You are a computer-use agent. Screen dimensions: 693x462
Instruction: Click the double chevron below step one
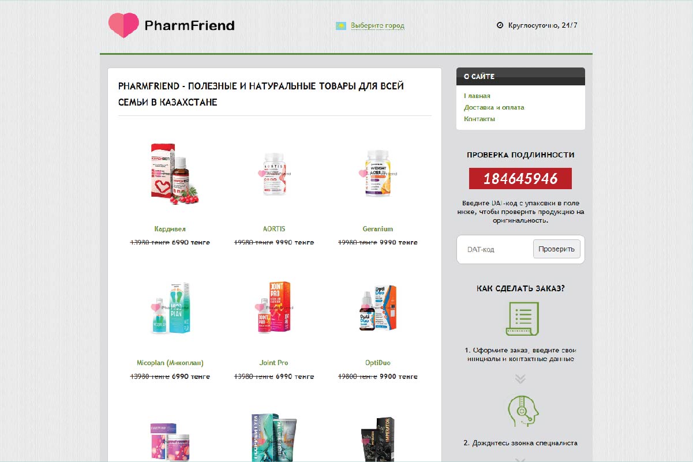click(520, 379)
